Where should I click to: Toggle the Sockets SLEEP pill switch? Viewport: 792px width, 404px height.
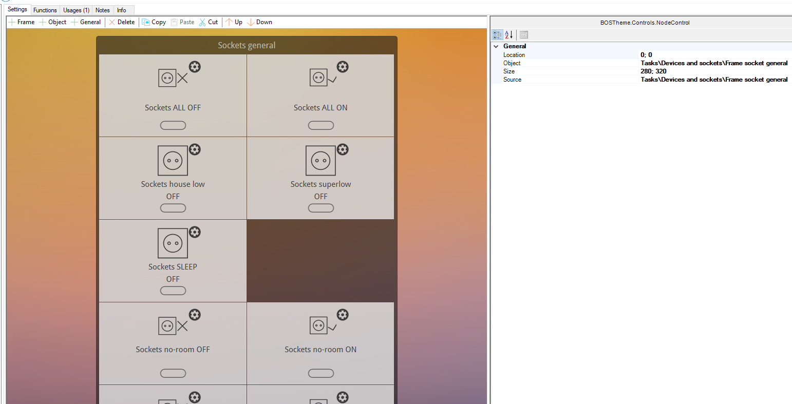coord(173,291)
